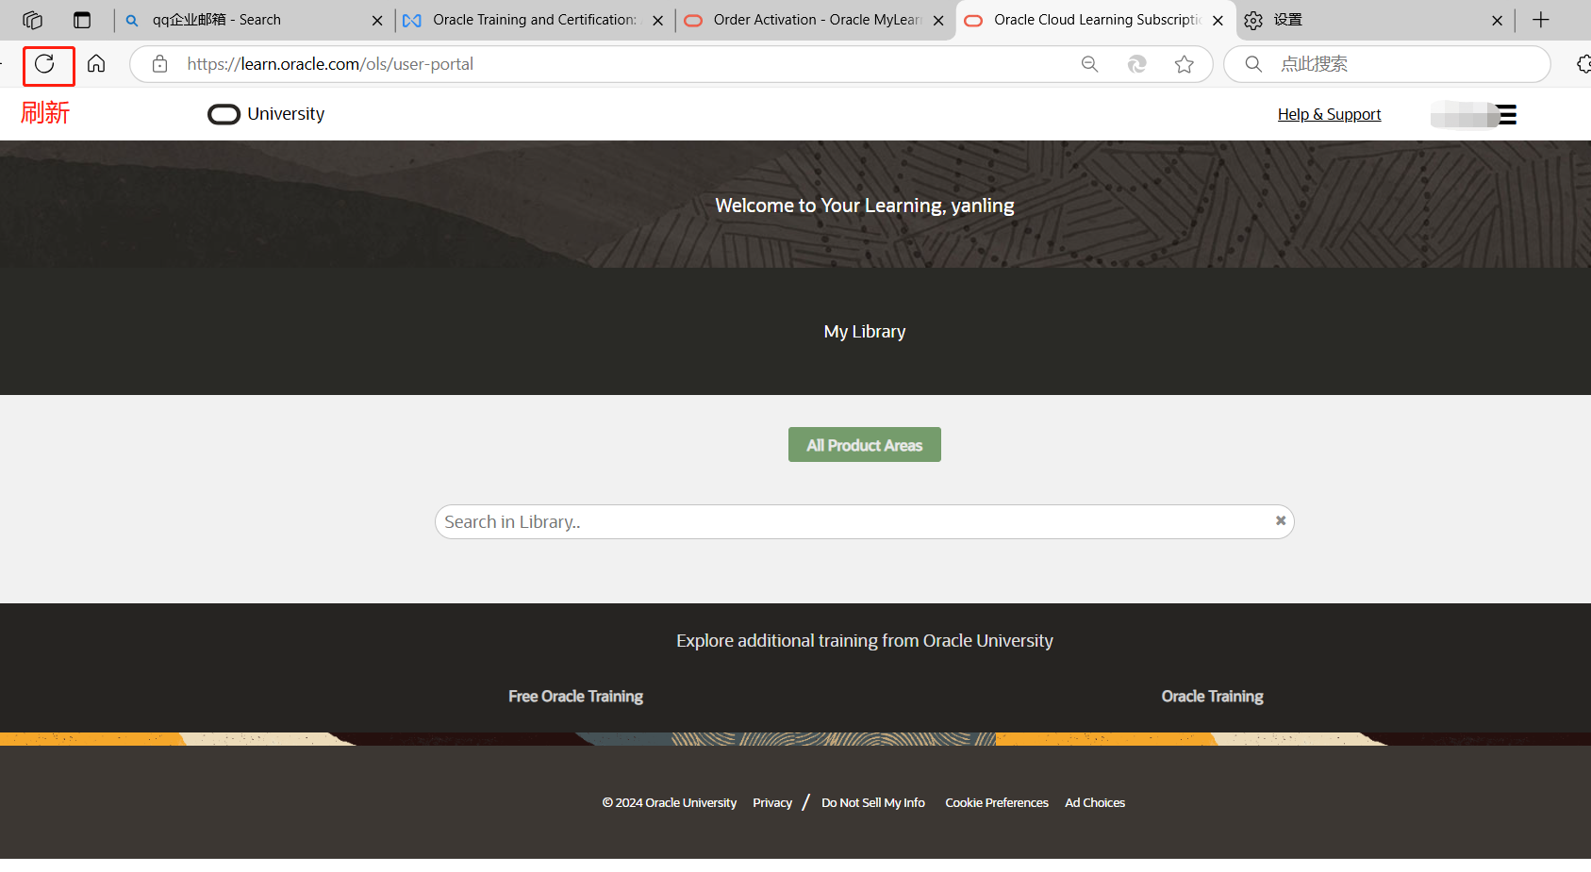Open the Help & Support link
1591x872 pixels.
coord(1330,114)
